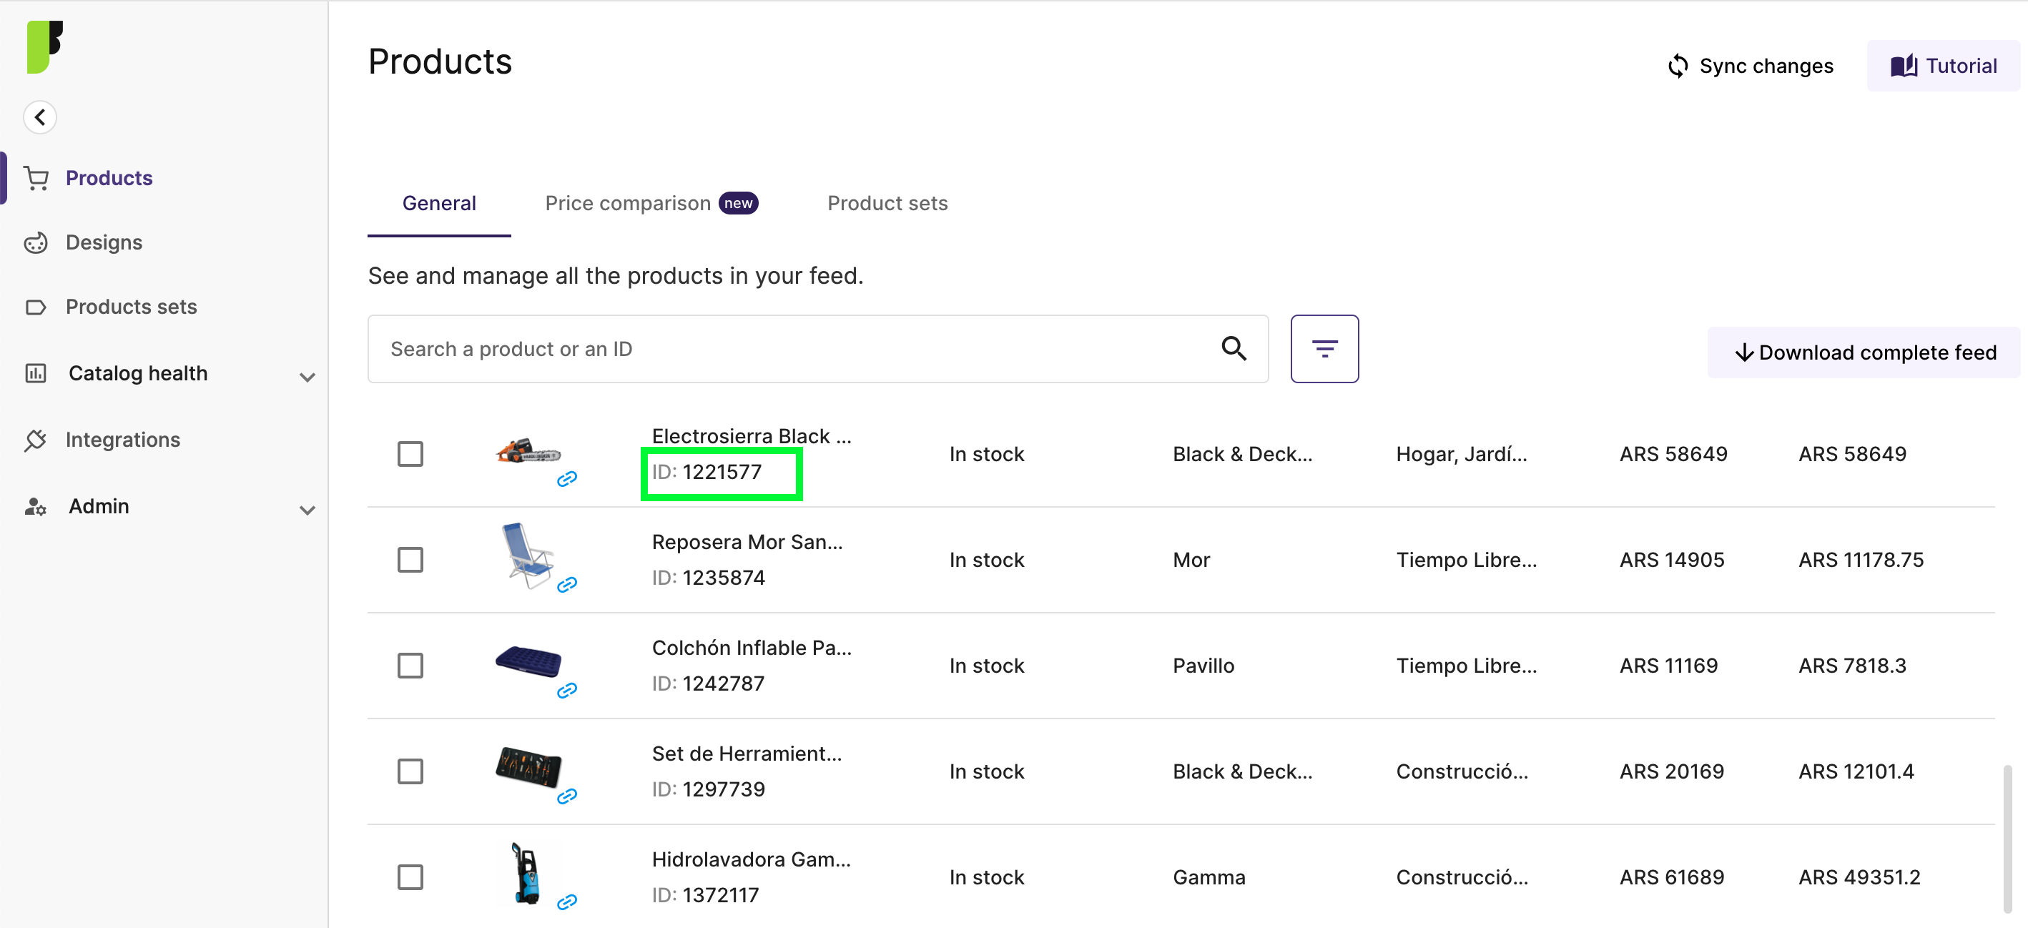Click the Sync changes refresh icon
Screen dimensions: 2028x928
tap(1678, 66)
